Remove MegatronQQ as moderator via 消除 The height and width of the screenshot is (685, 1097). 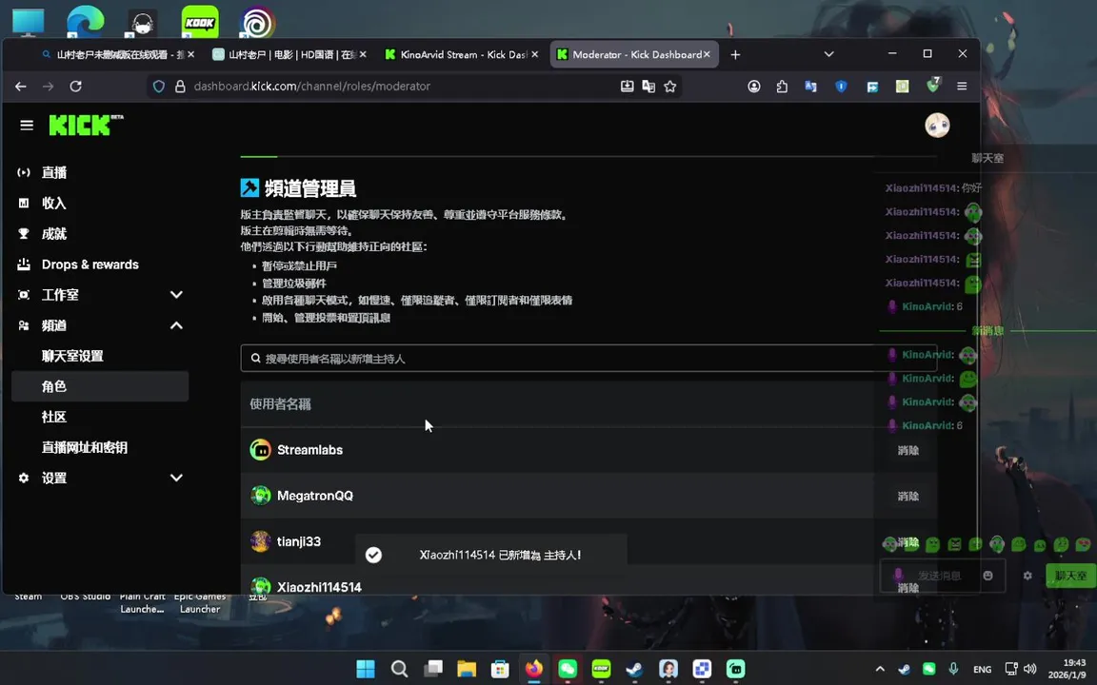[908, 497]
